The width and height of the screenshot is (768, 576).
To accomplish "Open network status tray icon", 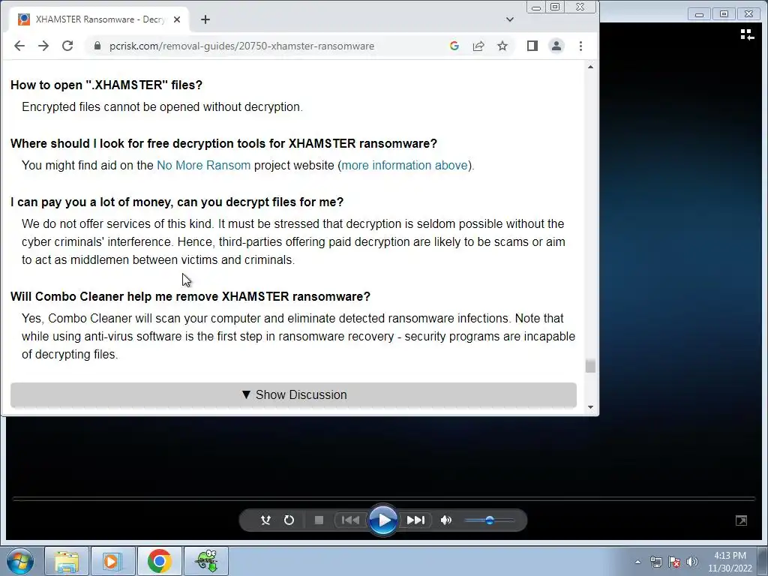I will tap(655, 562).
